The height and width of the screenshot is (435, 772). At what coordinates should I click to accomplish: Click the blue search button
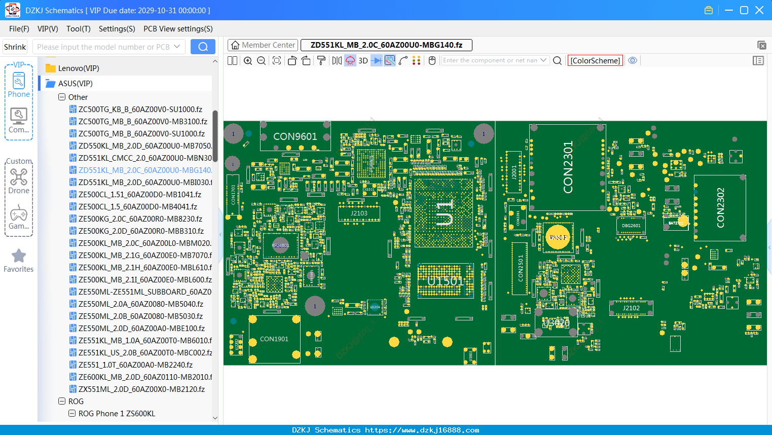tap(203, 47)
